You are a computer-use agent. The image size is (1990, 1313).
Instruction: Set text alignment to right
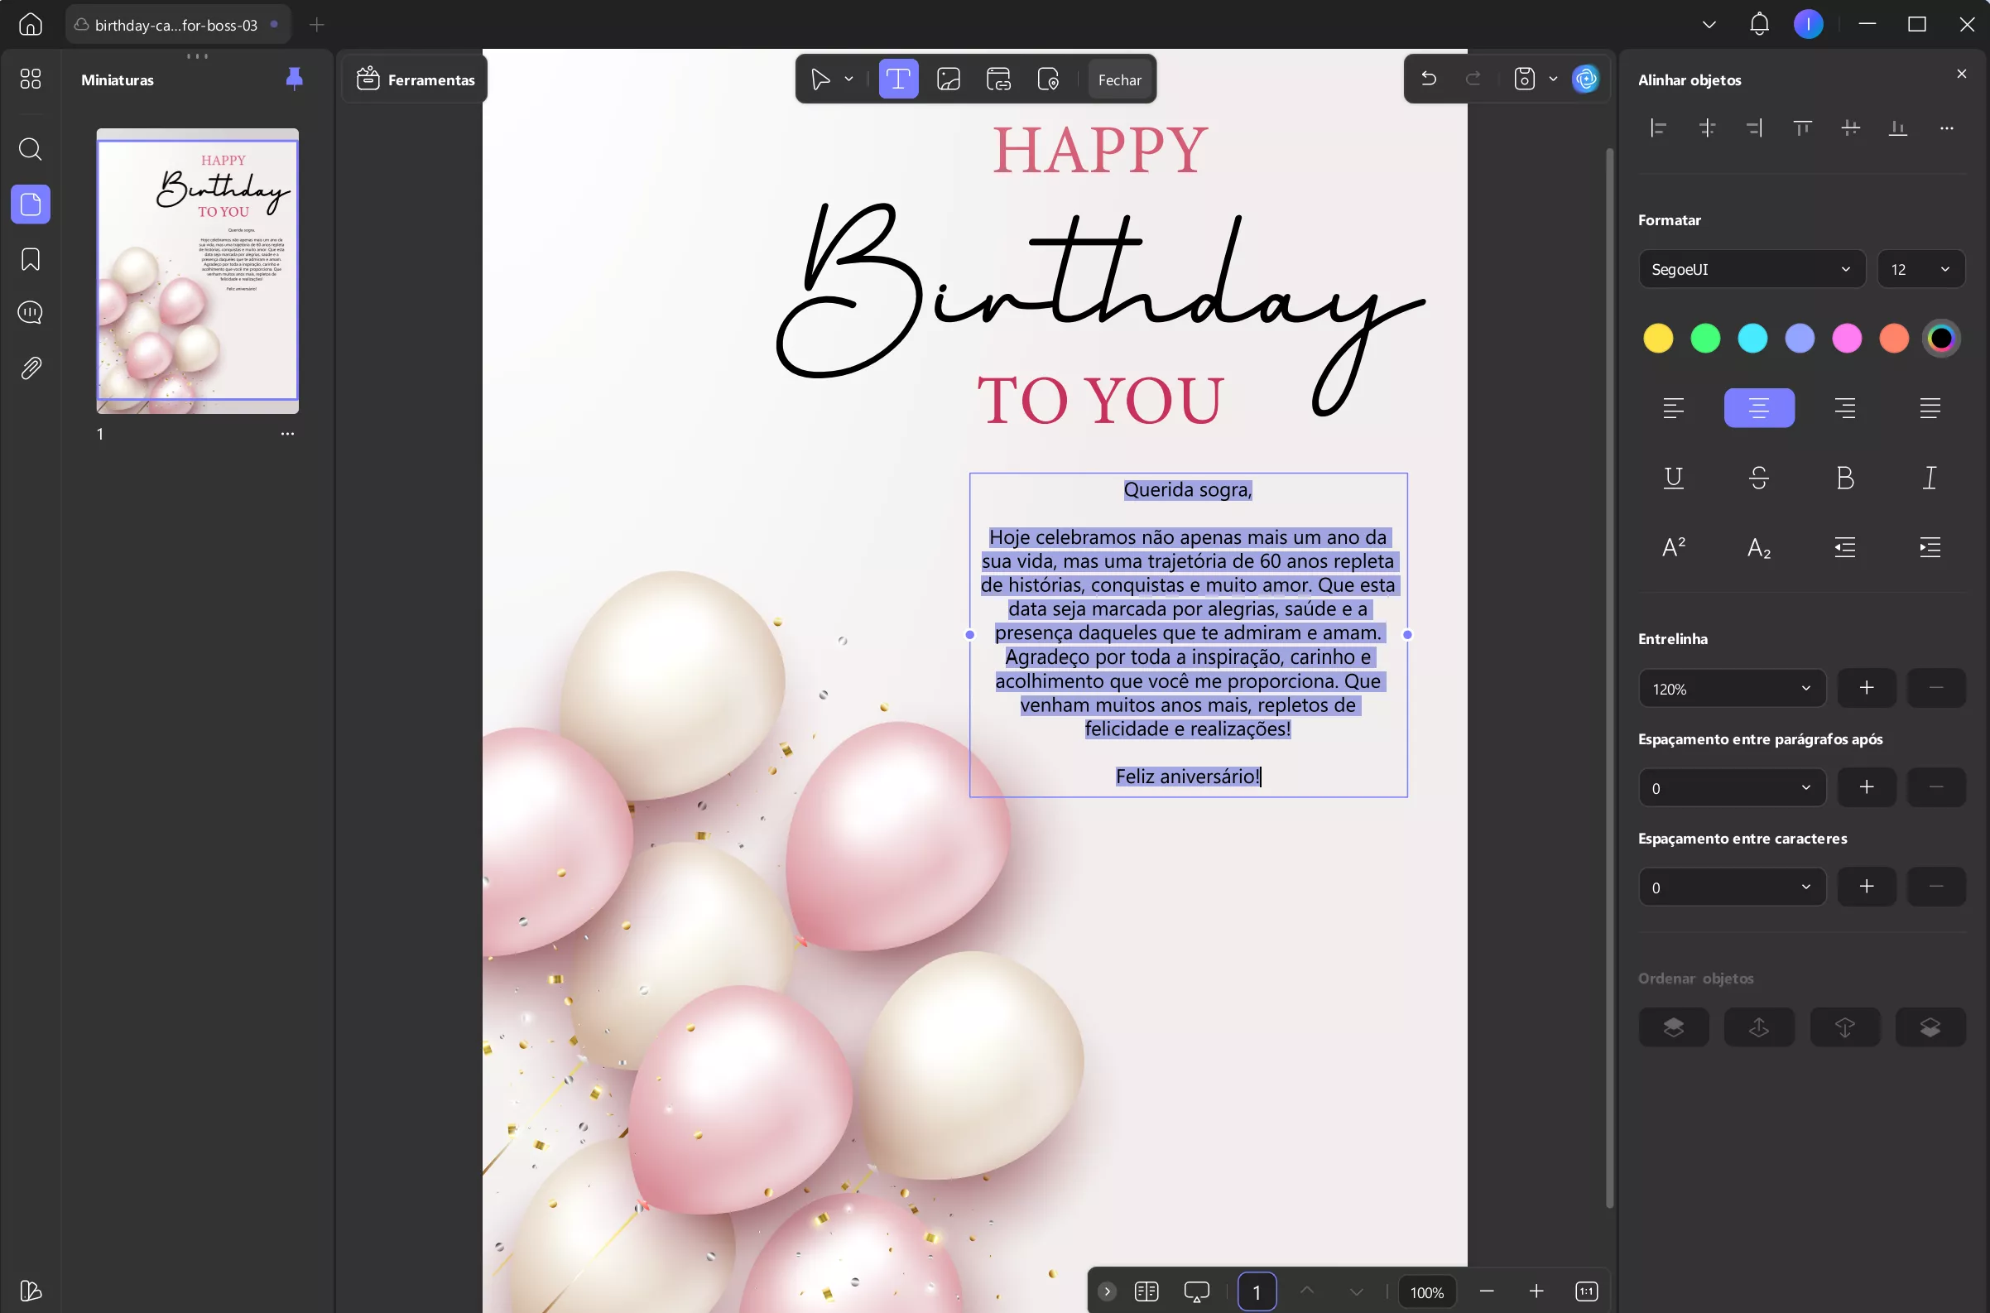coord(1844,408)
